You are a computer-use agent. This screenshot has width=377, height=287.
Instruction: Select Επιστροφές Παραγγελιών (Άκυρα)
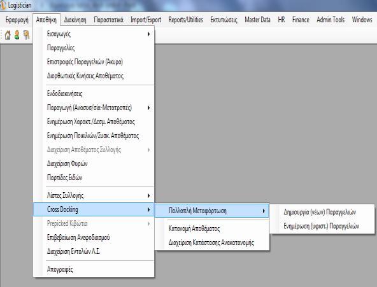pyautogui.click(x=94, y=62)
